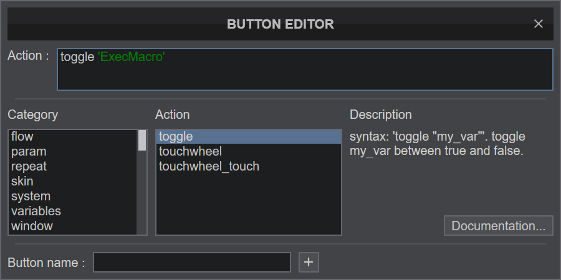Screen dimensions: 561x280
Task: Click the green 'ExecMacro' text
Action: (132, 57)
